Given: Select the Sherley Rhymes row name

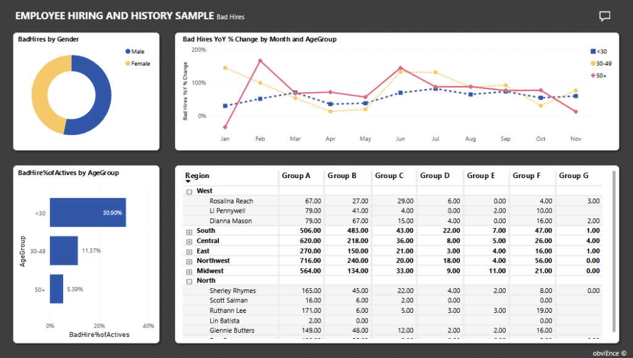Looking at the screenshot, I should pyautogui.click(x=232, y=291).
